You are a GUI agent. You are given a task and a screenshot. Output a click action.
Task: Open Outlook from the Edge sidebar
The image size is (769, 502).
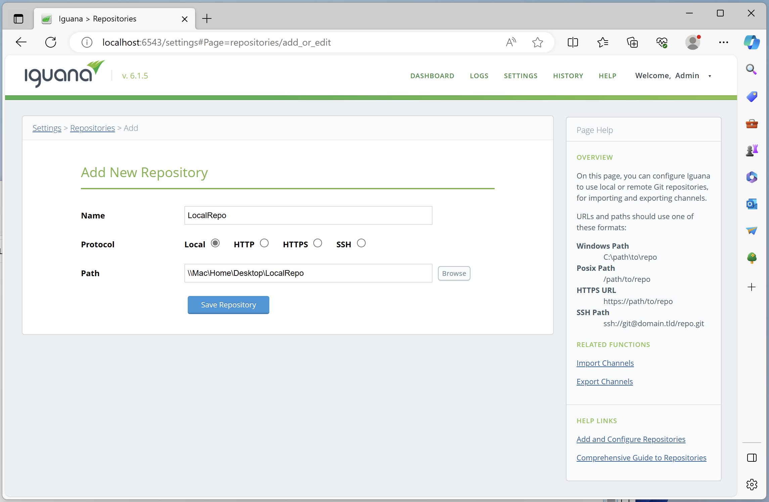click(x=752, y=204)
